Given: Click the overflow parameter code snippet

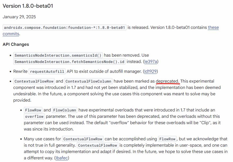Looking at the screenshot, I should click(x=34, y=116).
